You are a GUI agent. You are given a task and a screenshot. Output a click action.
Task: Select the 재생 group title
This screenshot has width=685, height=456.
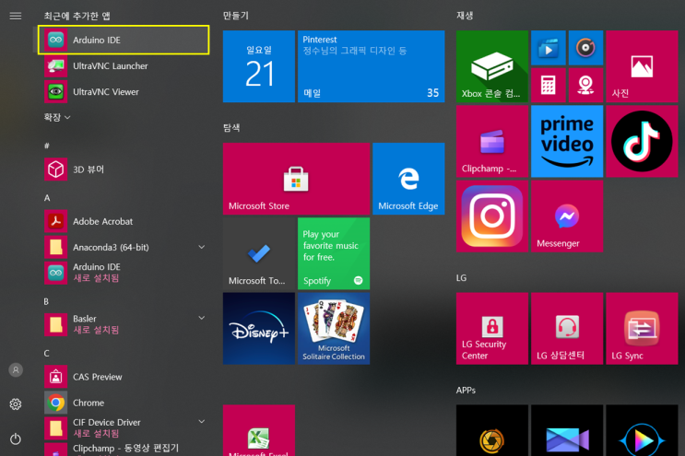(465, 16)
